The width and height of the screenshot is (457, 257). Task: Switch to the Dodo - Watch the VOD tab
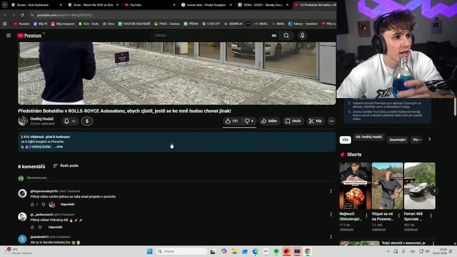[94, 5]
